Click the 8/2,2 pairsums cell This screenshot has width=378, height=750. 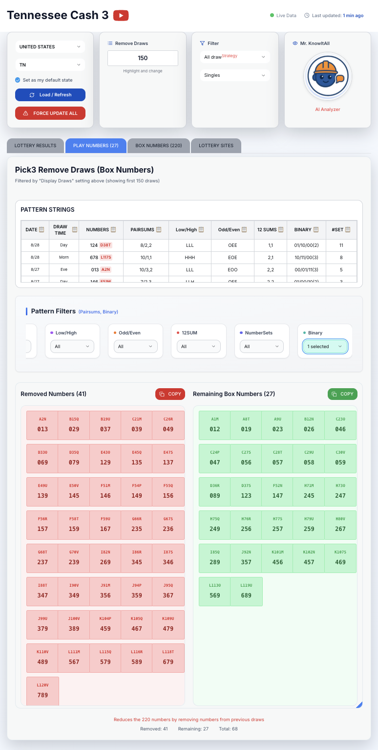click(x=147, y=245)
